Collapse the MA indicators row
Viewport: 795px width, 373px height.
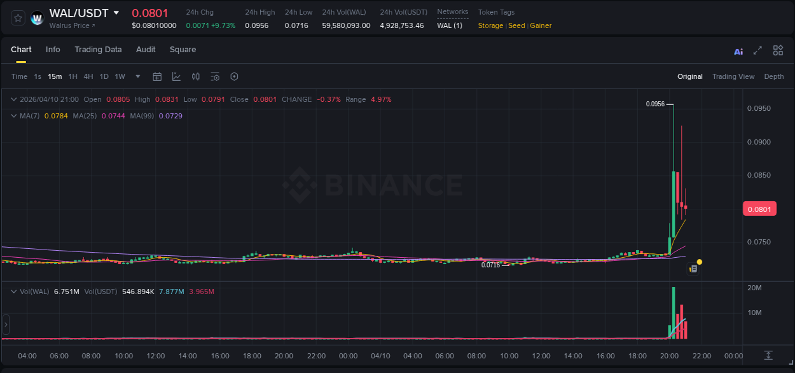pos(13,116)
